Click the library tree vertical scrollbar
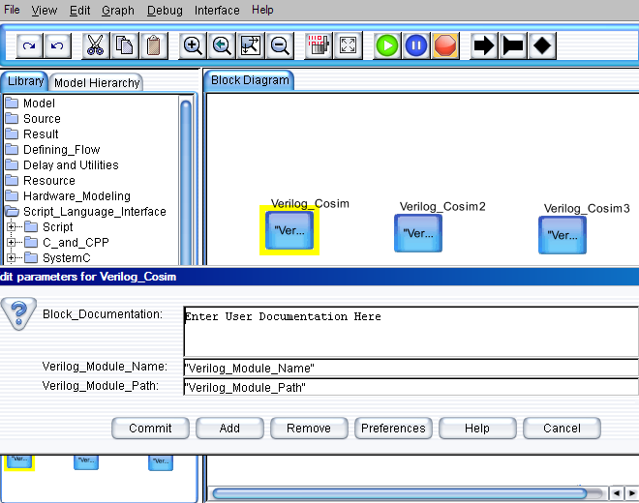The width and height of the screenshot is (639, 503). click(x=186, y=181)
